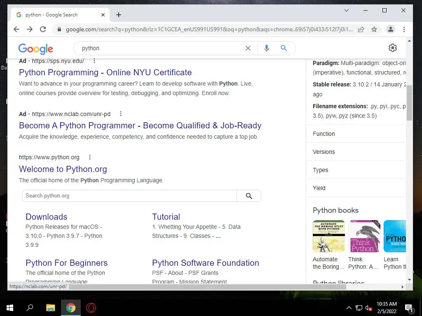This screenshot has width=422, height=316.
Task: Open Chrome tab search dropdown arrow
Action: pos(347,10)
